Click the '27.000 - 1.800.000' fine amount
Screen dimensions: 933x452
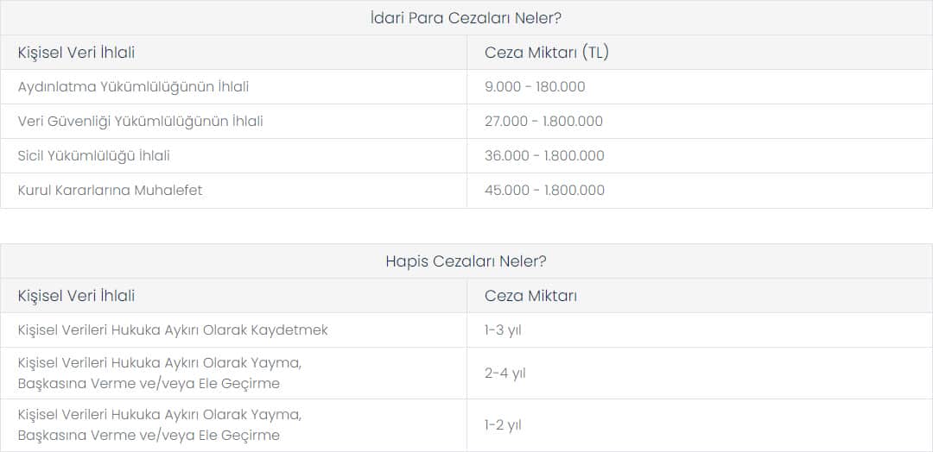pos(544,121)
